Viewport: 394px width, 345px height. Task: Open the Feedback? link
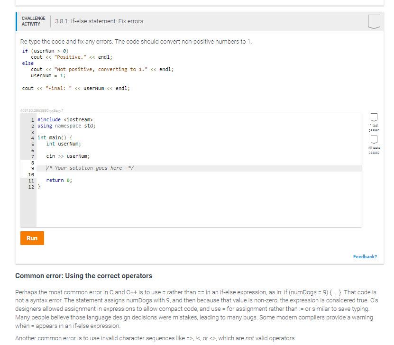[x=365, y=256]
